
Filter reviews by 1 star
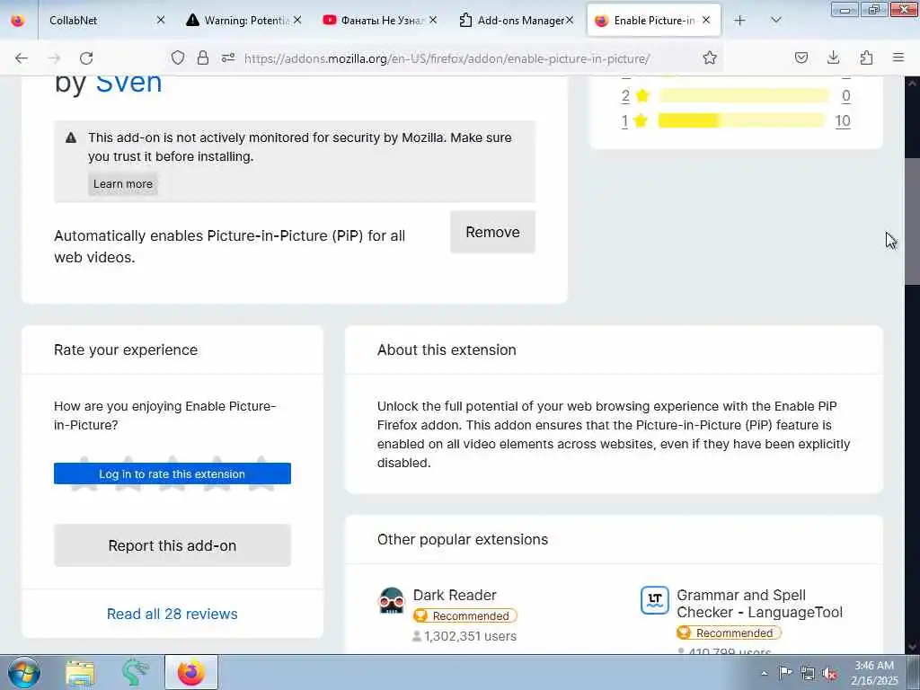pos(625,121)
